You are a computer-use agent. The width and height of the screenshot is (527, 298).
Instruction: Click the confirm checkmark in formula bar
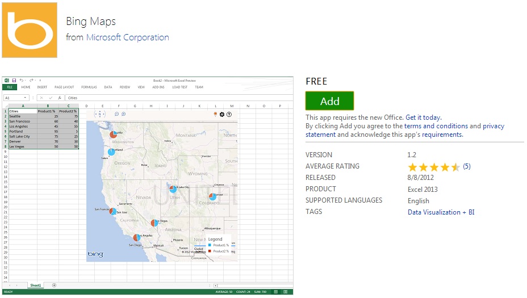click(51, 98)
